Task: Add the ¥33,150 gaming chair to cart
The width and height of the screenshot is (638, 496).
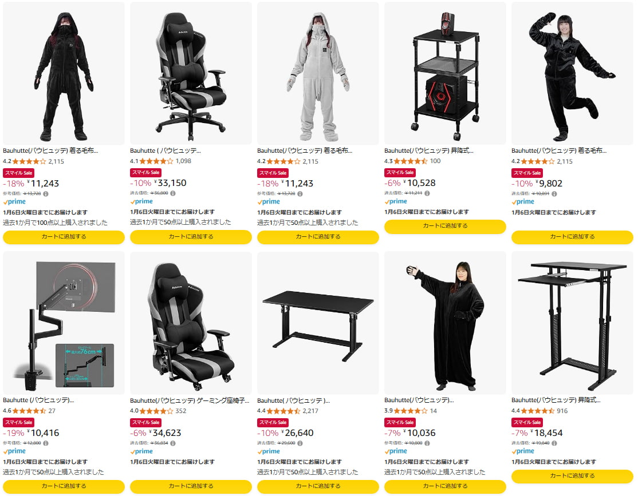Action: [x=191, y=237]
